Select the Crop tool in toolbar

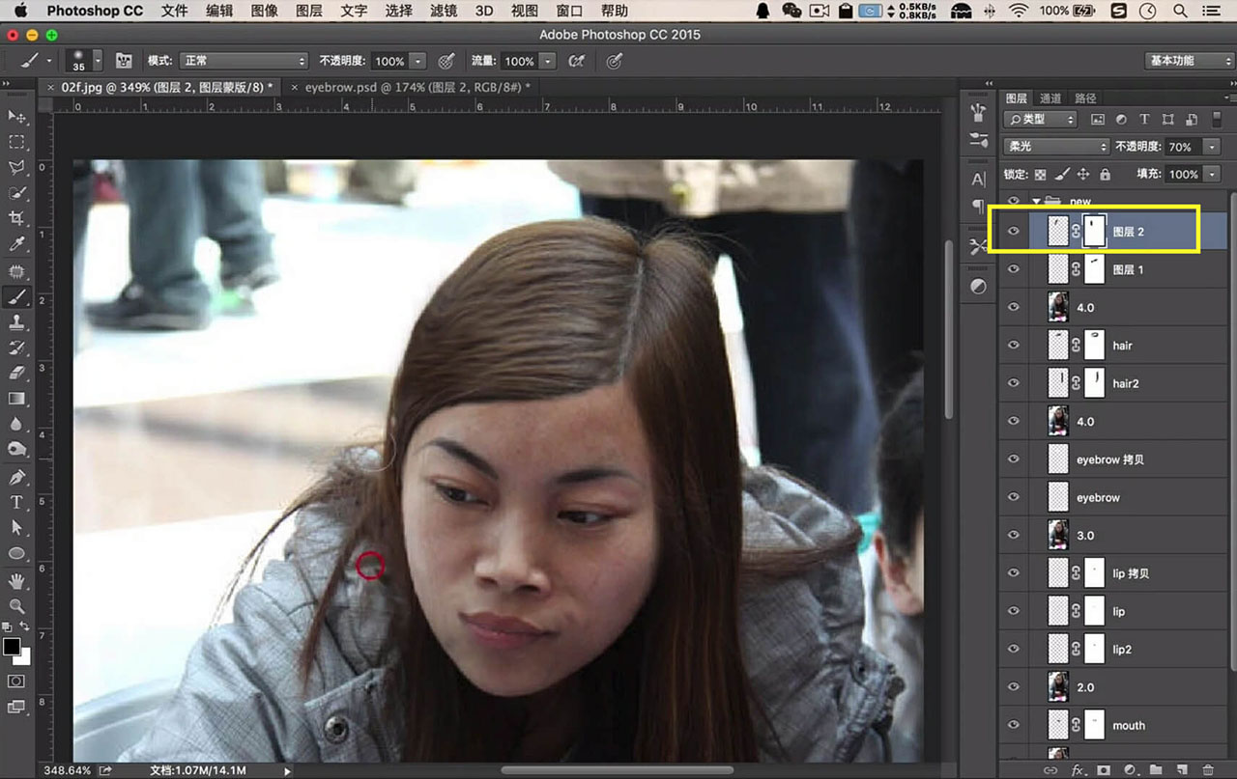[16, 218]
